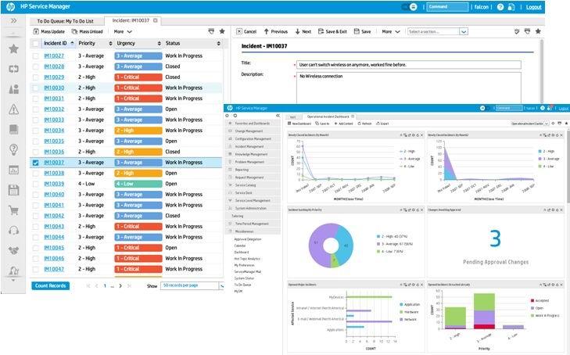Check the box for incident IM10029
Image resolution: width=570 pixels, height=355 pixels.
pos(35,77)
